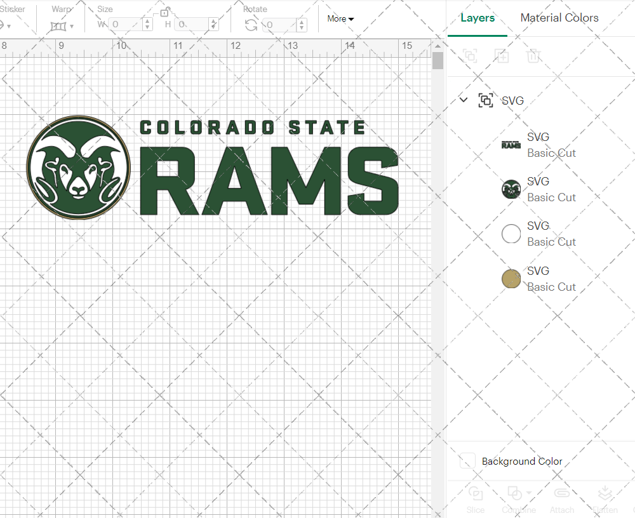The image size is (635, 518).
Task: Click the canvas scrollbar up arrow
Action: 438,46
